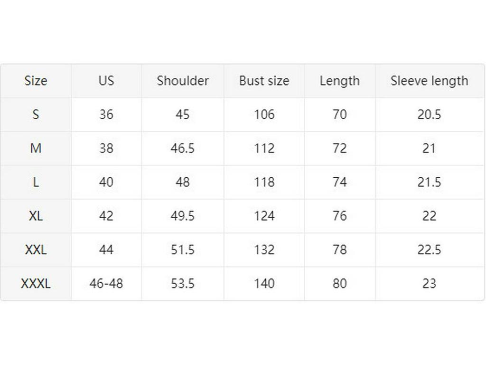Click the 20.5 sleeve length cell
The width and height of the screenshot is (486, 365).
(430, 115)
